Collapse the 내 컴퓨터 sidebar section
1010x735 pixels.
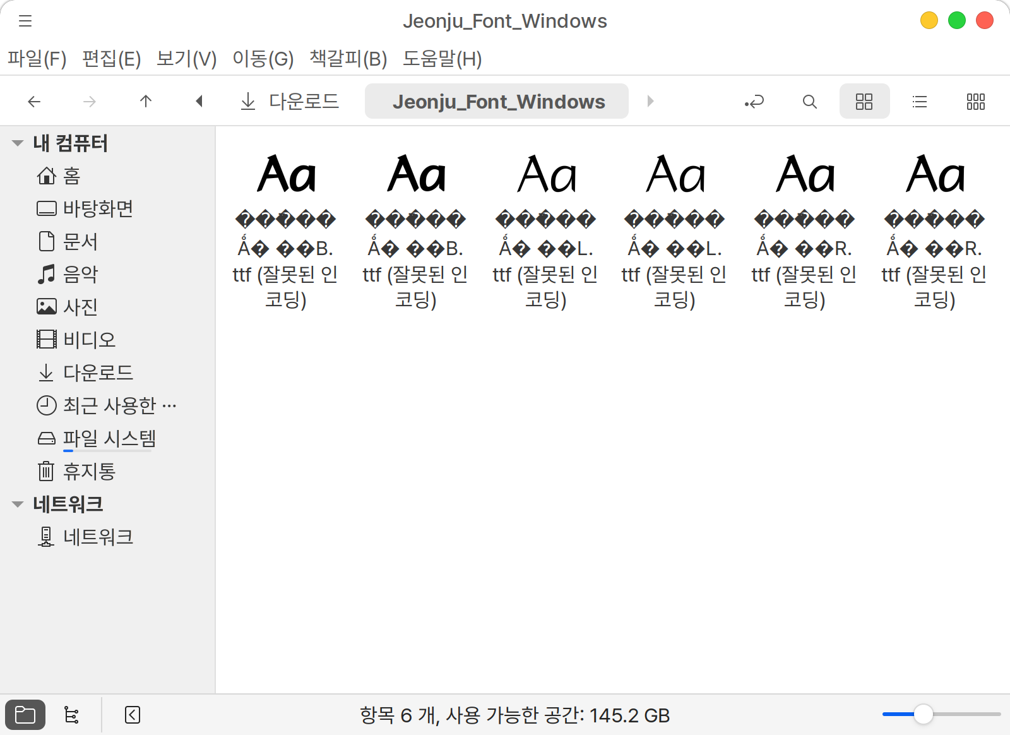click(x=18, y=143)
